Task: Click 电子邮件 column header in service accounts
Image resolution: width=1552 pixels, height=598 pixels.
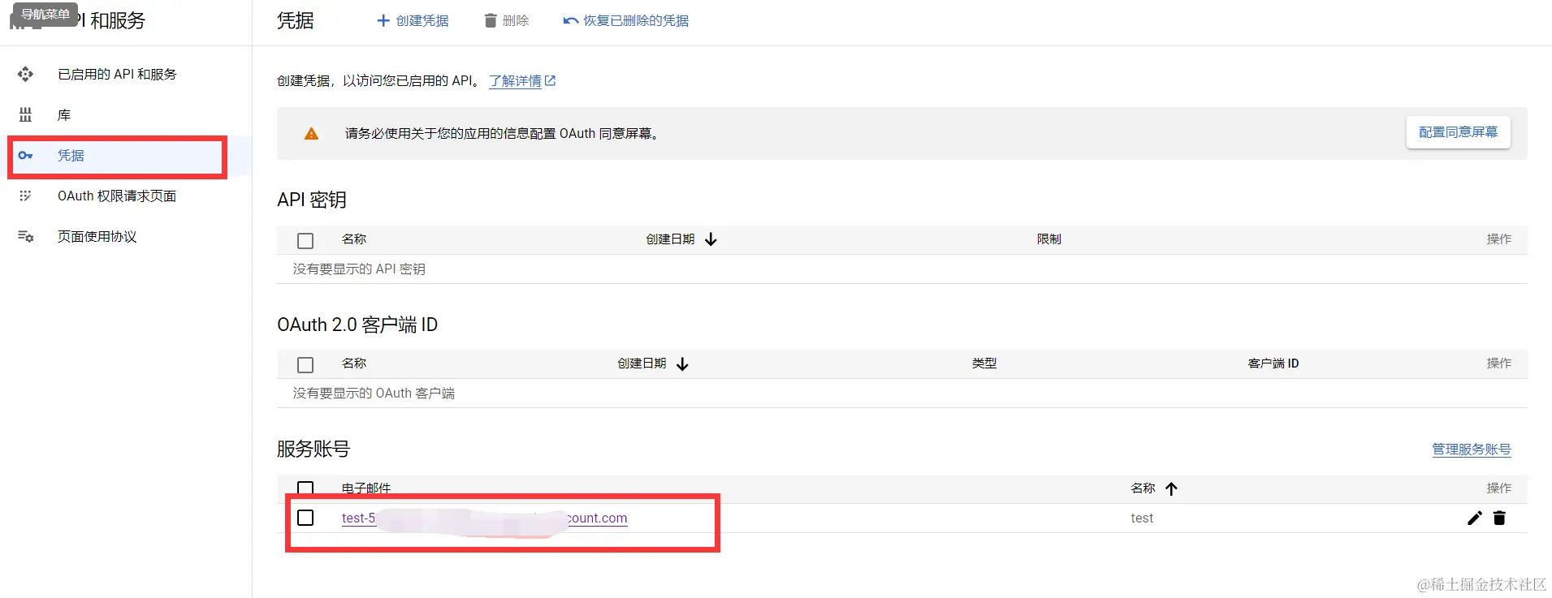Action: 365,488
